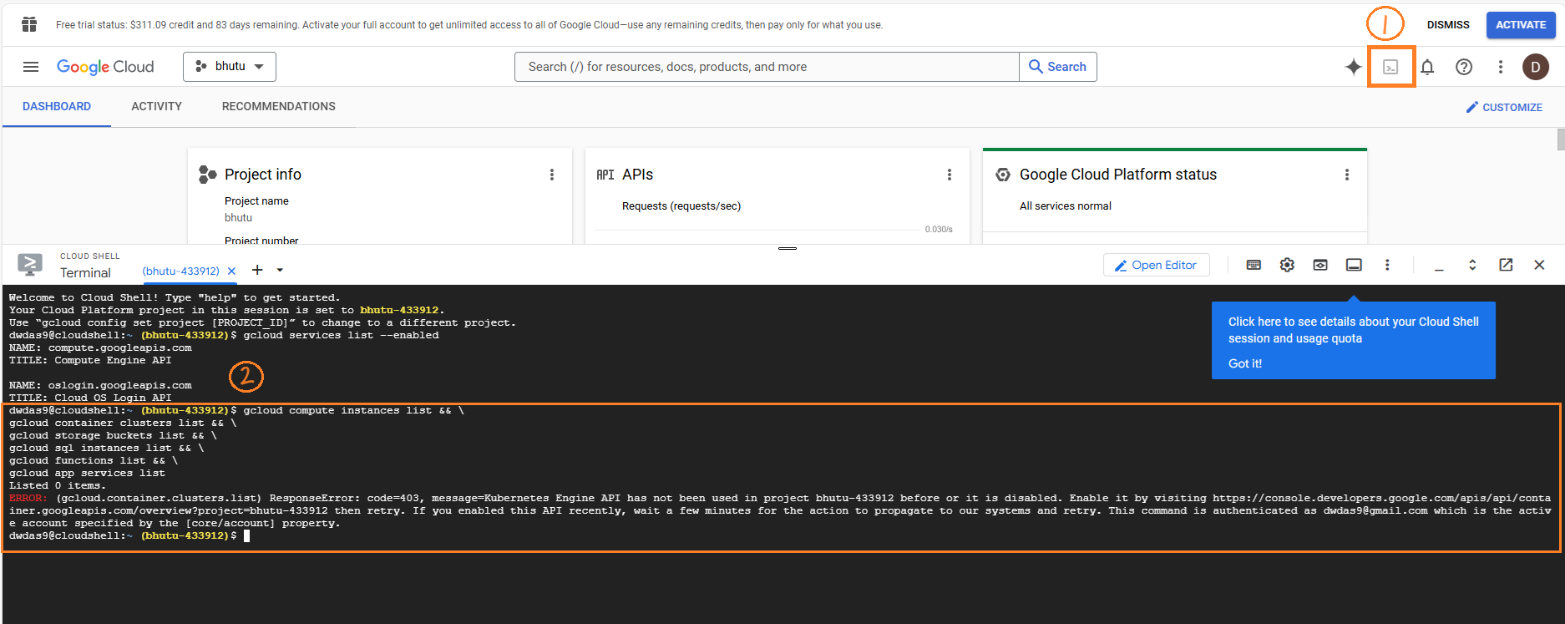Add a new terminal tab with plus
Image resolution: width=1565 pixels, height=624 pixels.
pos(257,270)
